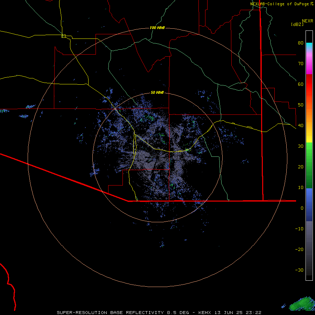Click the 40 value on dBZ scale
The image size is (315, 315).
(x=301, y=126)
